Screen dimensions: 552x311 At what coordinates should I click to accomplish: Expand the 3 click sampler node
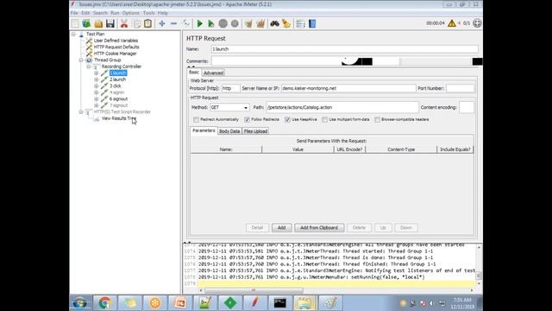[x=96, y=86]
